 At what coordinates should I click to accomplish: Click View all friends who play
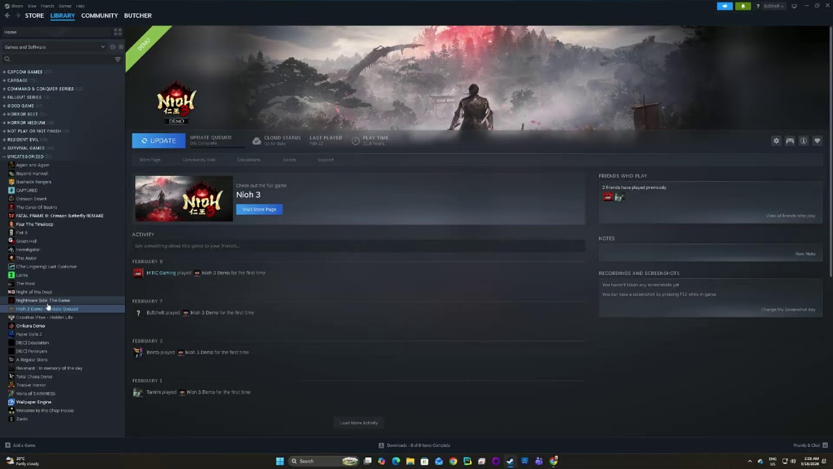[x=791, y=216]
